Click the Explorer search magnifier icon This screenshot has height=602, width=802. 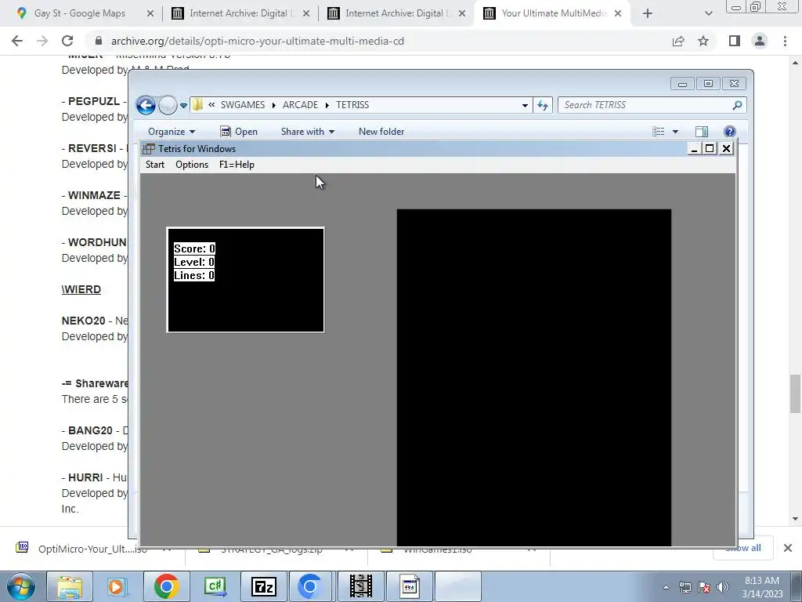[x=737, y=105]
